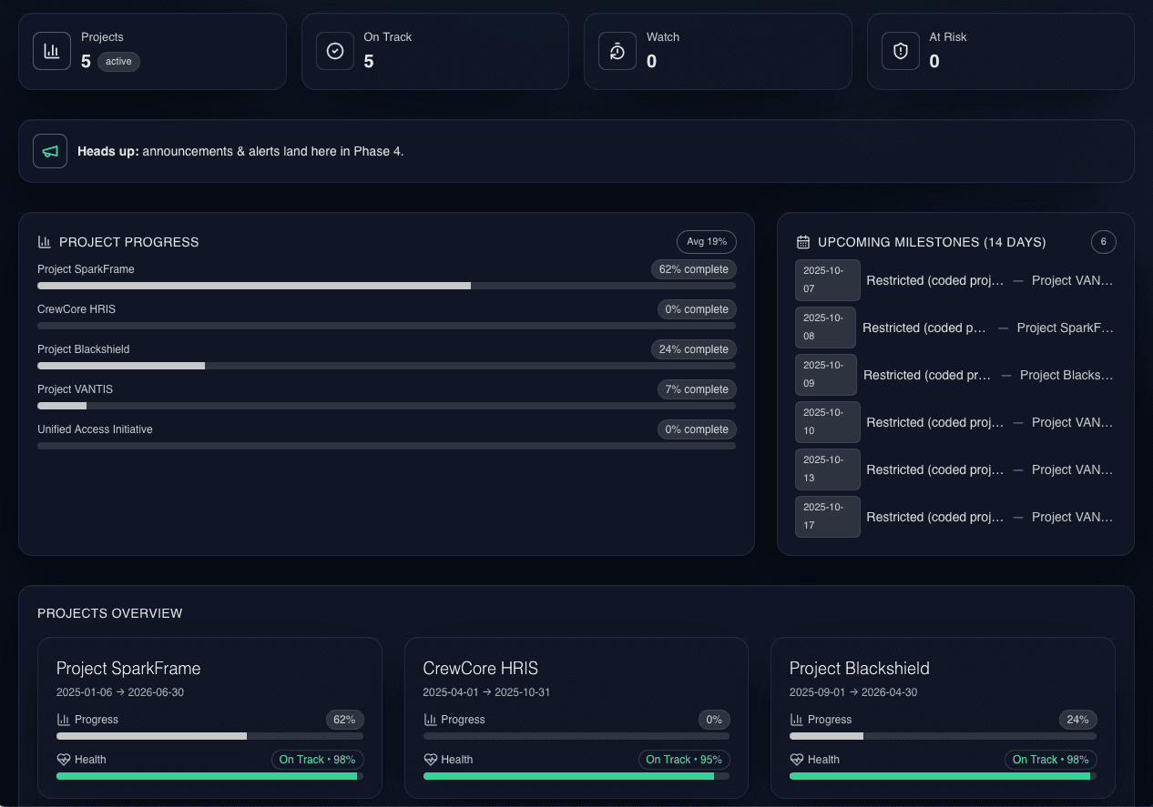The width and height of the screenshot is (1153, 807).
Task: Open the Avg 19% badge
Action: [707, 241]
